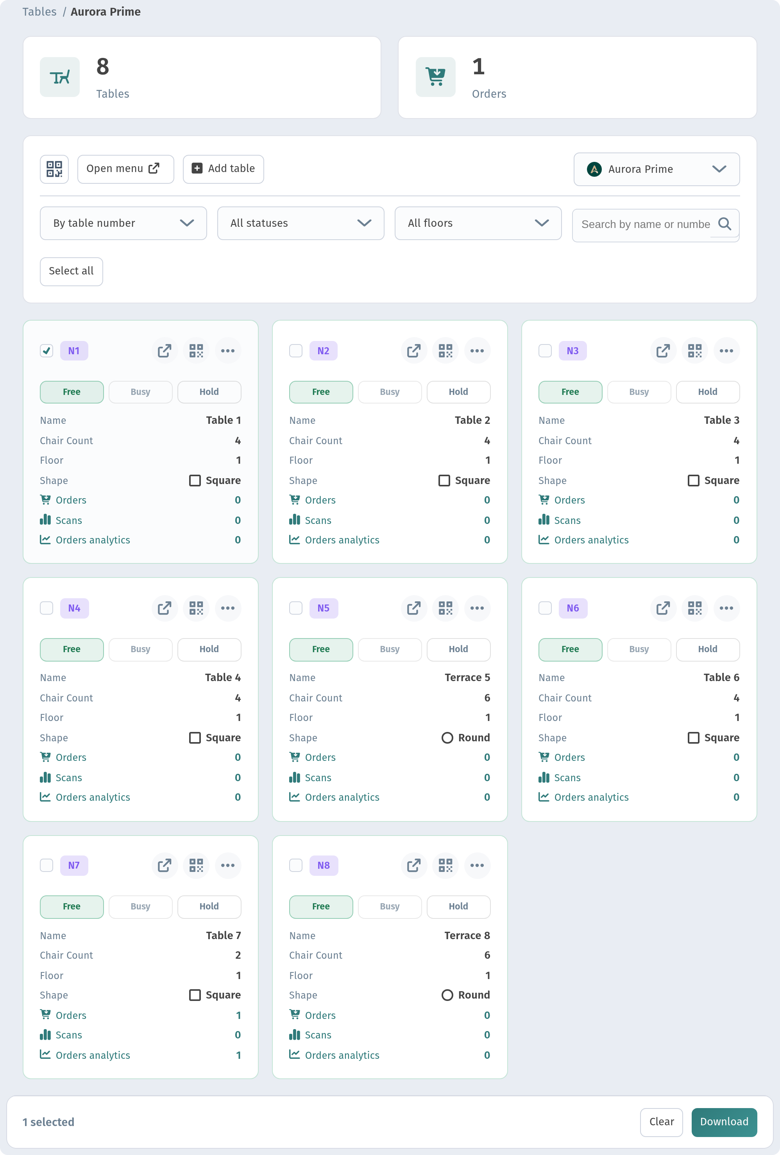Expand the Aurora Prime venue dropdown
Screen dimensions: 780x1155
point(657,169)
